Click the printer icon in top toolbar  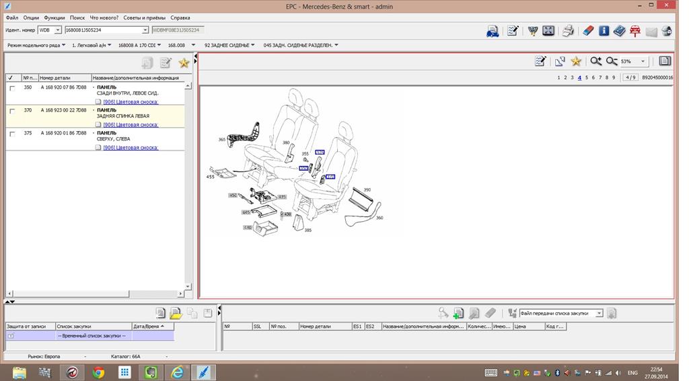(x=567, y=31)
